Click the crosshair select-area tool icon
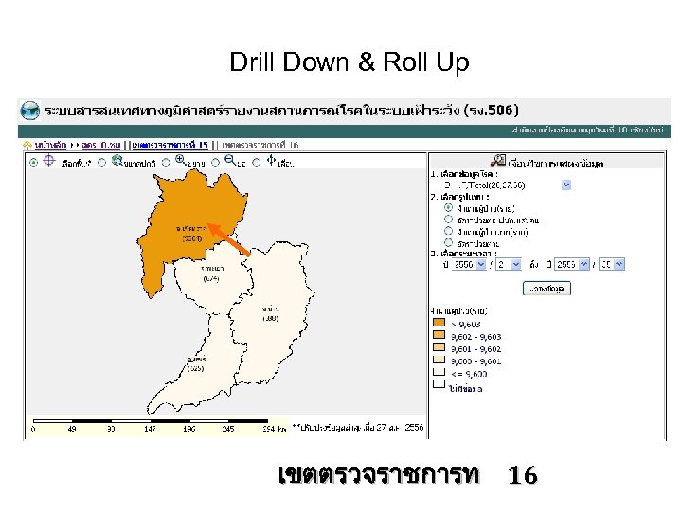The height and width of the screenshot is (511, 682). pos(48,161)
